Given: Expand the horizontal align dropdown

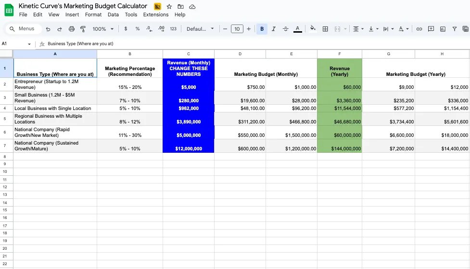Looking at the screenshot, I should (358, 29).
